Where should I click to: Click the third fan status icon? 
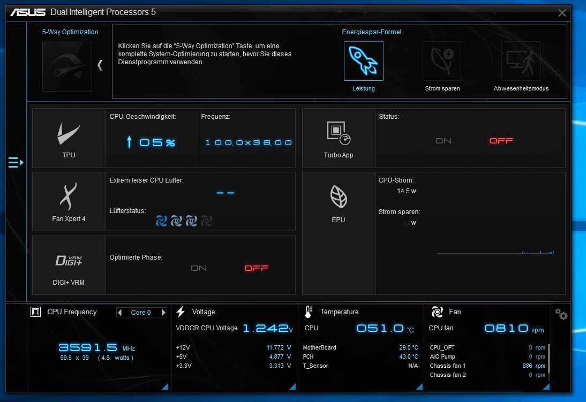pos(191,221)
